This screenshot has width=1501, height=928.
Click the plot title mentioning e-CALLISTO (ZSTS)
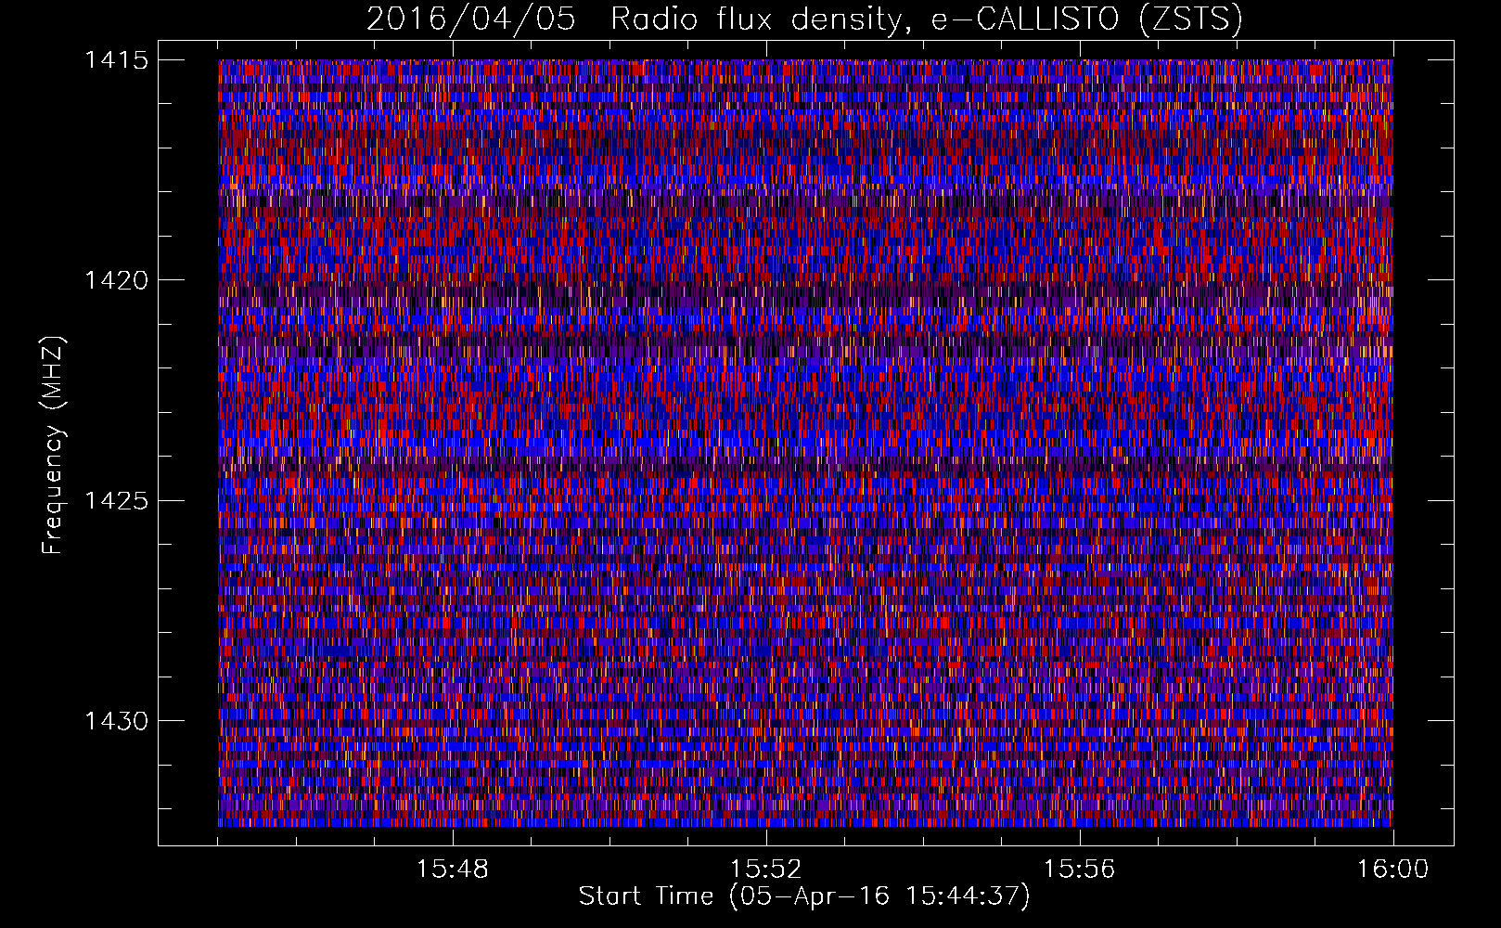[804, 19]
